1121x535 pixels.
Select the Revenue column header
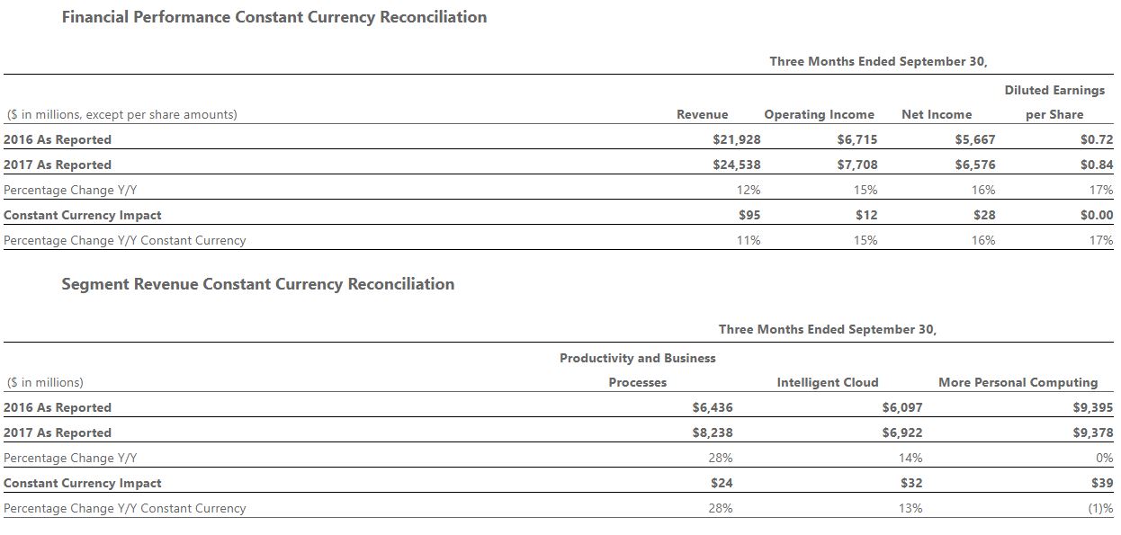tap(703, 114)
